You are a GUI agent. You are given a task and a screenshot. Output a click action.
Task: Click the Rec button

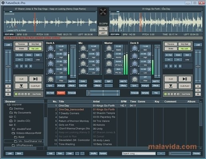click(156, 93)
